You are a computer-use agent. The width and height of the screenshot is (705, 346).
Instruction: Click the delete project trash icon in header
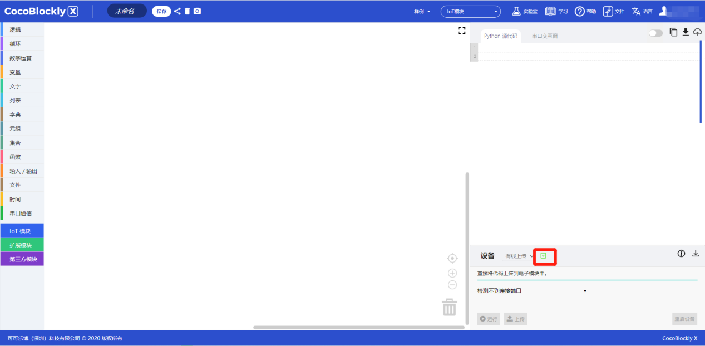pyautogui.click(x=187, y=11)
